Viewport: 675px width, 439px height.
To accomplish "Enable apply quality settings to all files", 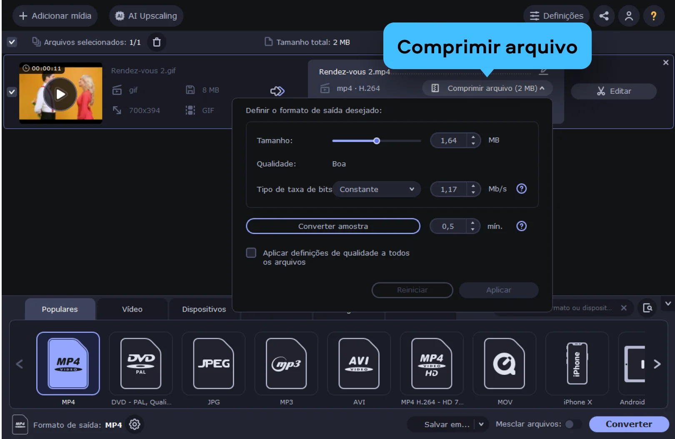I will (251, 253).
